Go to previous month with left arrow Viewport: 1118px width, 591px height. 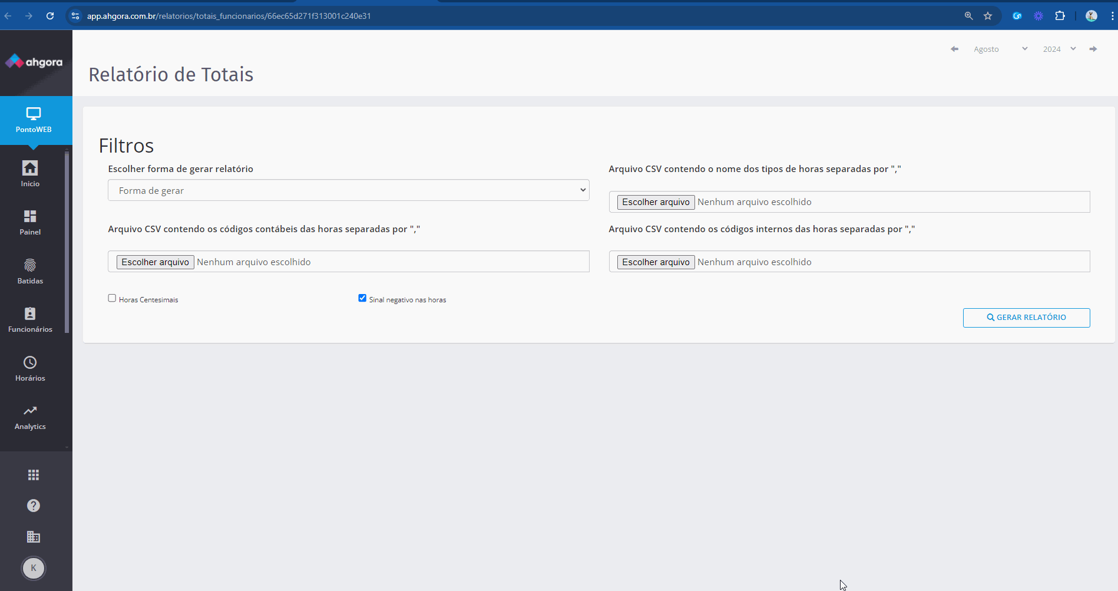(x=954, y=49)
